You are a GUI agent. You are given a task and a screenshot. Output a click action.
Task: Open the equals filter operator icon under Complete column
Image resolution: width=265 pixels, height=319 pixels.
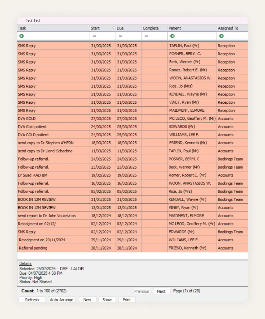146,36
